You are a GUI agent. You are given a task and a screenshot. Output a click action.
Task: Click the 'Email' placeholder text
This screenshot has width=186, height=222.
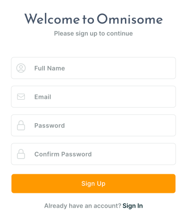(x=43, y=97)
